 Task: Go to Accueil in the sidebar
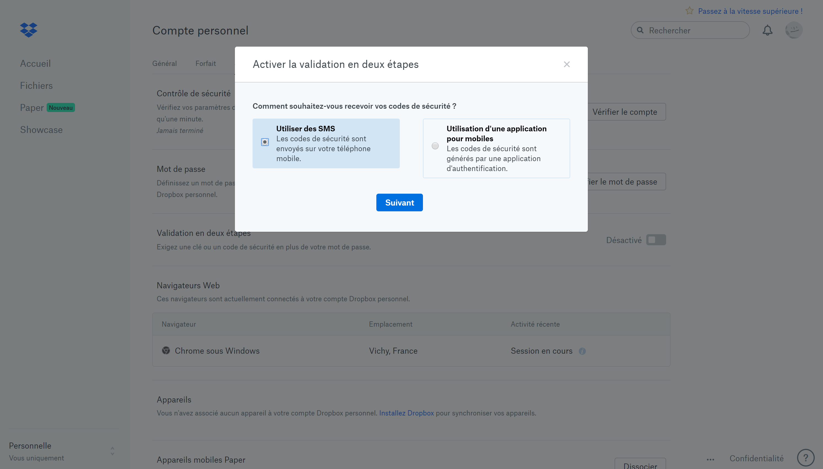click(35, 63)
